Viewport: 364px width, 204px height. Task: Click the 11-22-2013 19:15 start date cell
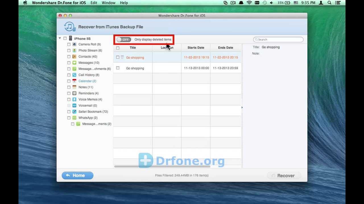[x=196, y=57]
